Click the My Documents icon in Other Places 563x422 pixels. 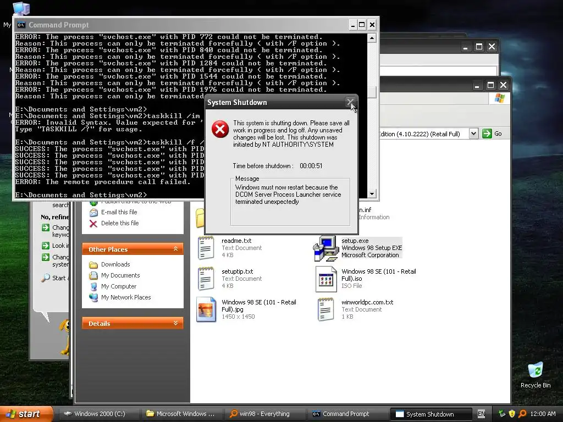click(x=93, y=276)
